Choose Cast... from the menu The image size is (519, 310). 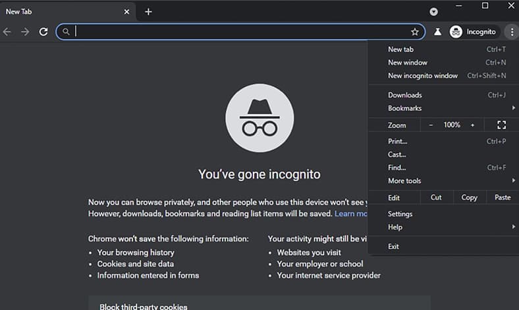pos(443,155)
